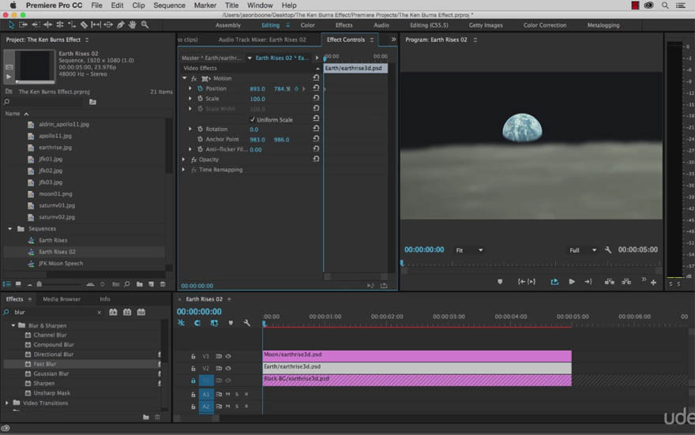
Task: Select the Moon/earthrise3d.psd clip on V3
Action: (x=417, y=356)
